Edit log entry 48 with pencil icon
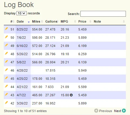This screenshot has height=115, width=130. click(6, 53)
